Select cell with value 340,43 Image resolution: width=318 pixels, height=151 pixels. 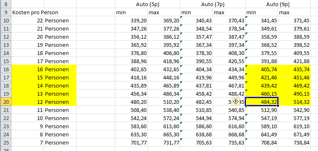point(196,20)
